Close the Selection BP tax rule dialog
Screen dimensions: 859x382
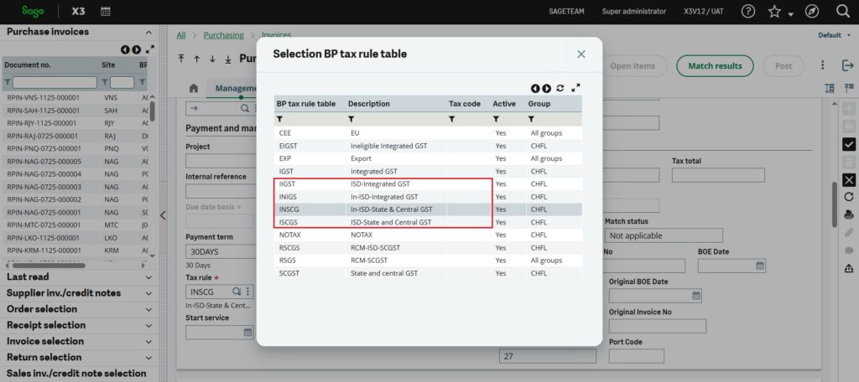580,54
